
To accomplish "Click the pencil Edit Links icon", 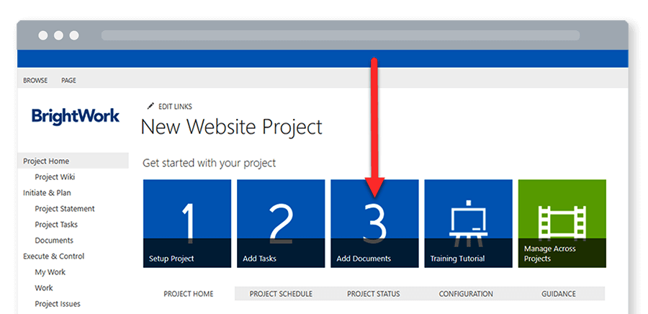I will coord(150,106).
